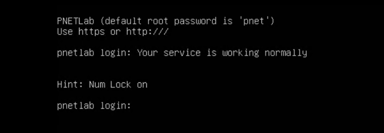Click the word "working"
This screenshot has width=384, height=133.
pos(241,53)
